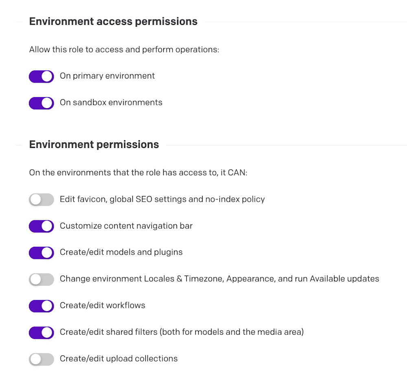Enable the Create/edit upload collections toggle
407x383 pixels.
[x=41, y=359]
